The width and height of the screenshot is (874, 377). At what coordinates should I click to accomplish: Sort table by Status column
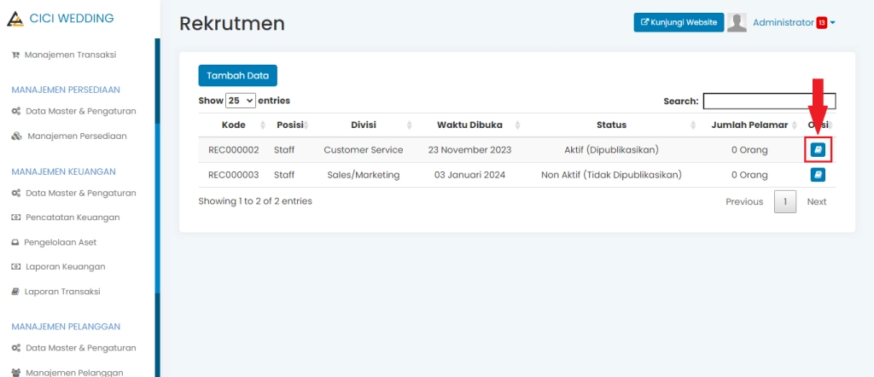pos(611,125)
